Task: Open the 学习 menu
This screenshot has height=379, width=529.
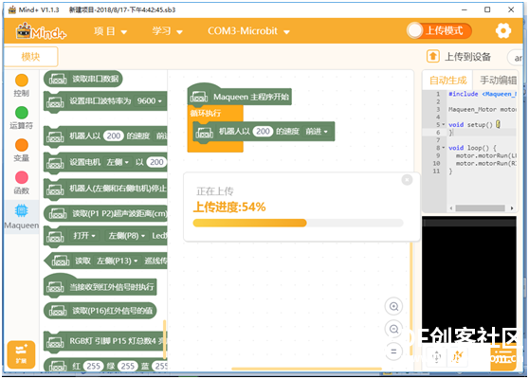Action: (x=167, y=31)
